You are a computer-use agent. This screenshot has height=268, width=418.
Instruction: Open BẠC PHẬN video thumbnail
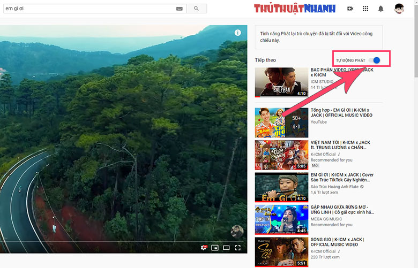click(281, 82)
